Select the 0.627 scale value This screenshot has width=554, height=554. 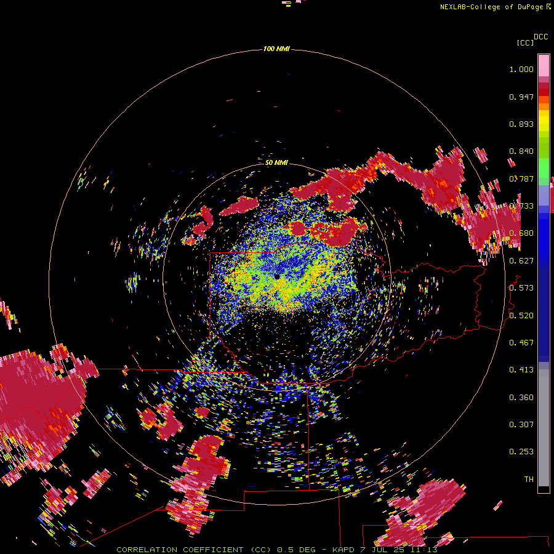[521, 261]
